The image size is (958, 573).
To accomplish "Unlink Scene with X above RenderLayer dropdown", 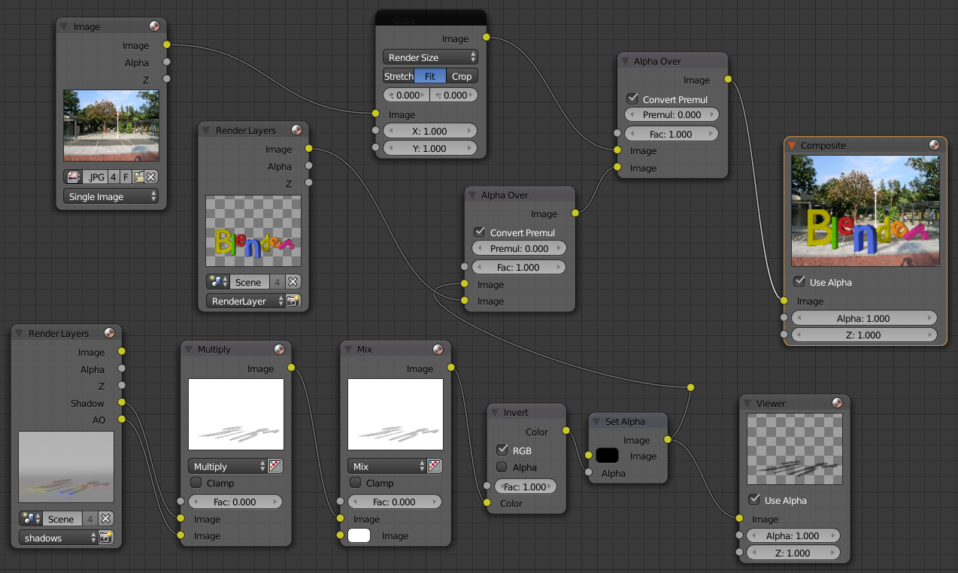I will [x=293, y=282].
